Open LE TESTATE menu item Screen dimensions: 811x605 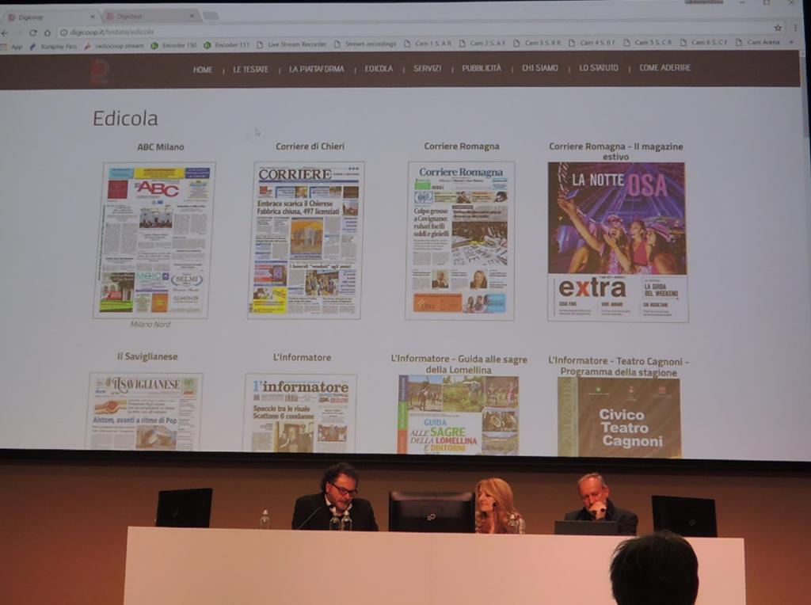point(250,70)
